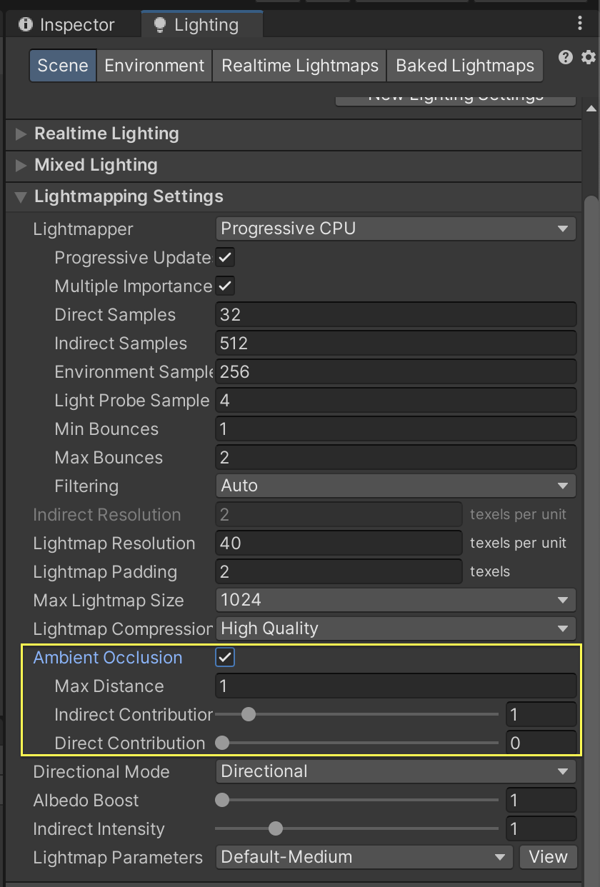Open the Baked Lightmaps tab
This screenshot has width=600, height=887.
[464, 65]
